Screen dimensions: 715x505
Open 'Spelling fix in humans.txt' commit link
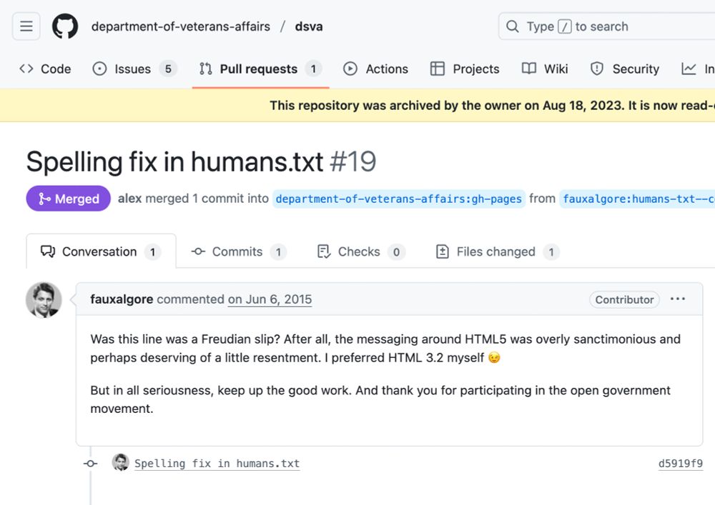click(x=217, y=464)
